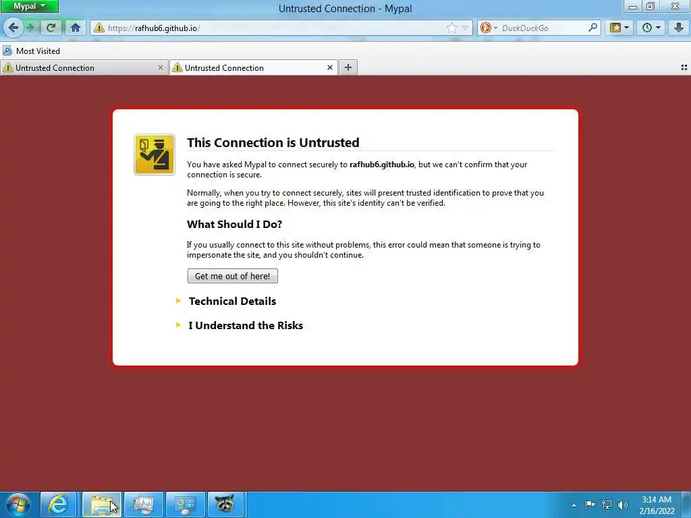The height and width of the screenshot is (518, 691).
Task: Click the search magnifier icon
Action: (x=593, y=28)
